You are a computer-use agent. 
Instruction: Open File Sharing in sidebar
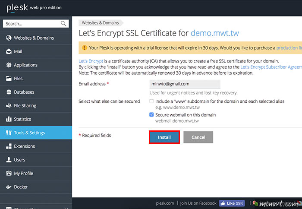click(36, 106)
